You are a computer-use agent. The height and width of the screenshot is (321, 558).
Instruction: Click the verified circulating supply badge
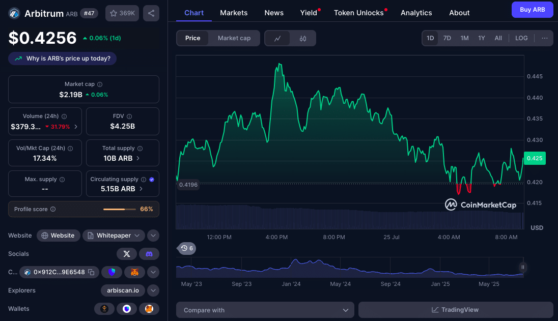point(152,180)
